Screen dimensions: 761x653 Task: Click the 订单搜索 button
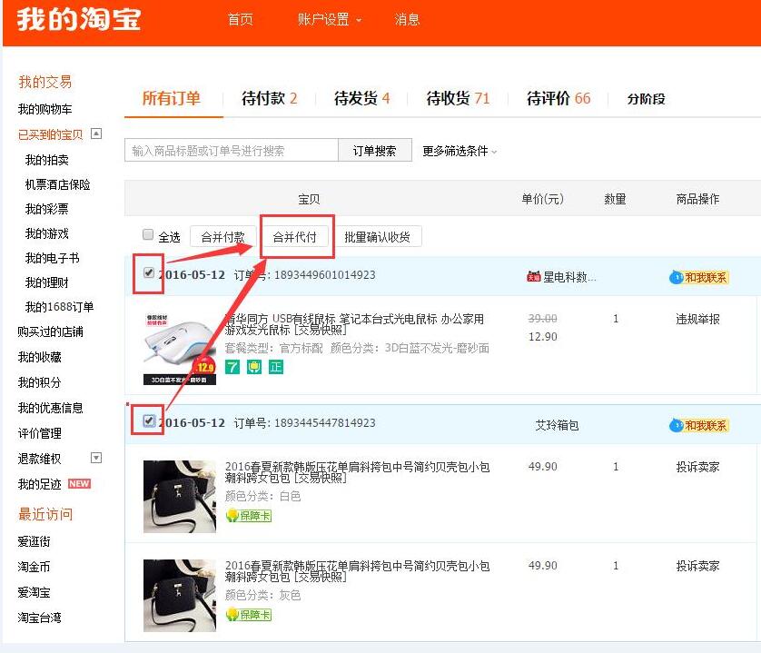pos(374,151)
